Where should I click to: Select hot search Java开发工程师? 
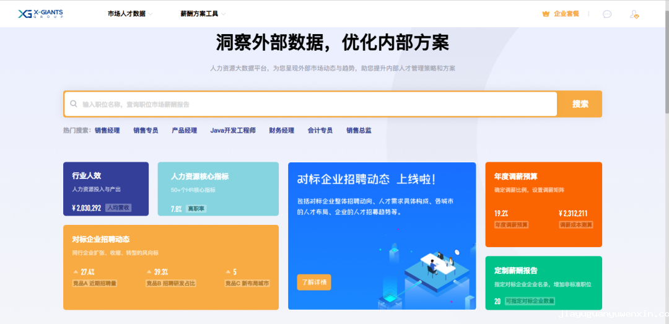233,131
